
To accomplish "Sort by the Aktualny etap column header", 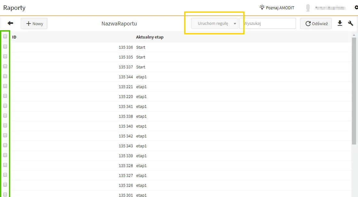I will (150, 37).
